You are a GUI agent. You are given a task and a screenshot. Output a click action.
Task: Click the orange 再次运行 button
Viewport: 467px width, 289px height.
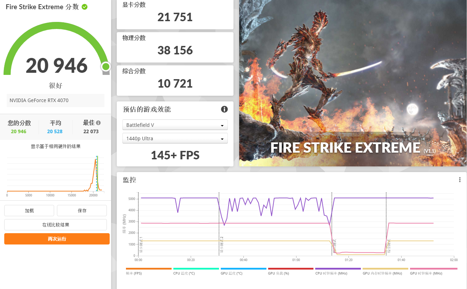57,239
